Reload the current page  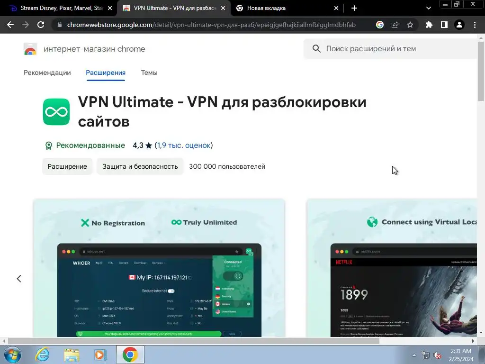[41, 25]
